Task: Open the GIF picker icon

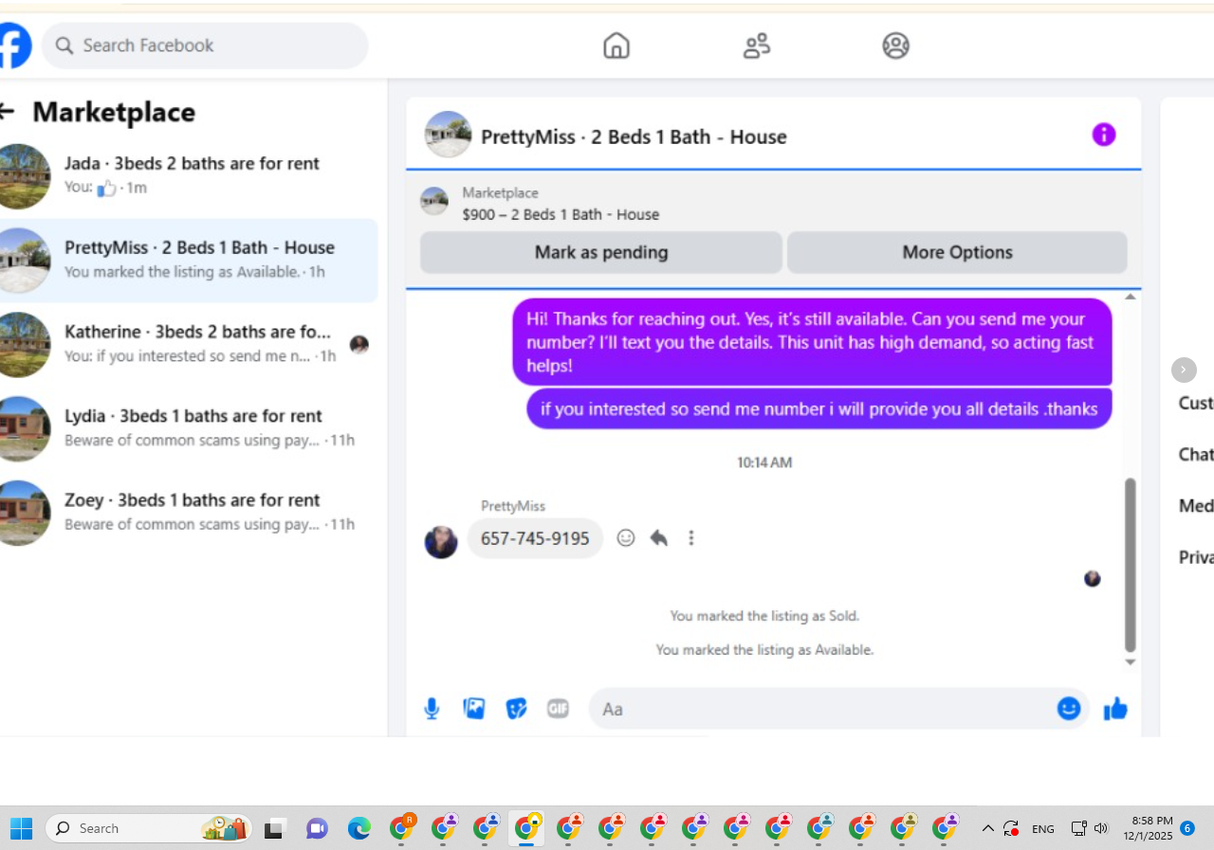Action: tap(558, 709)
